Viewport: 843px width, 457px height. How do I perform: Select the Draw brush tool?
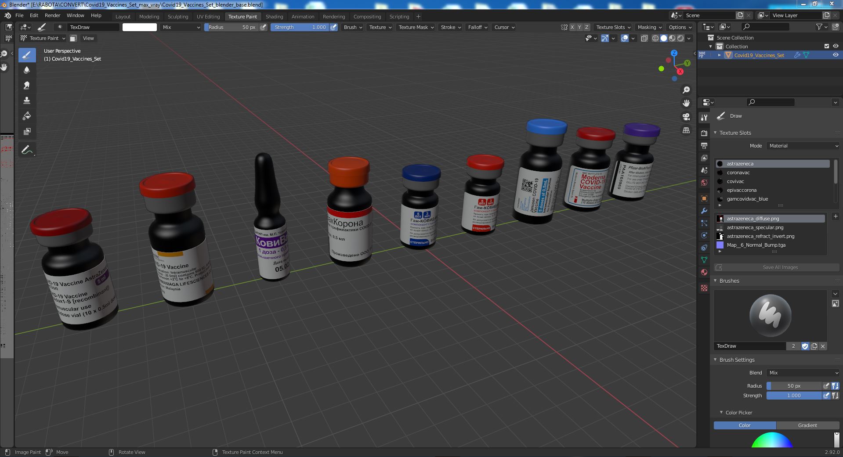[x=27, y=55]
